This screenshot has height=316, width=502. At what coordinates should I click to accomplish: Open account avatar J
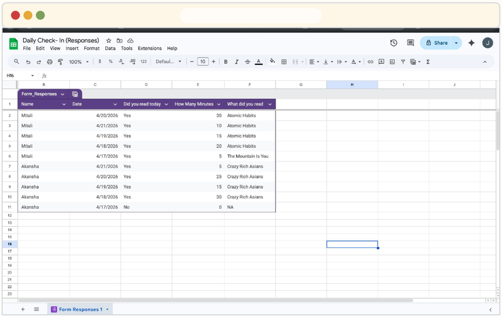[487, 42]
